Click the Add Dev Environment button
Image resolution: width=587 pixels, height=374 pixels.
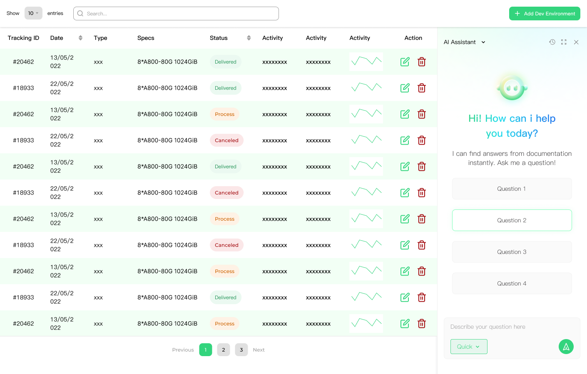(545, 13)
